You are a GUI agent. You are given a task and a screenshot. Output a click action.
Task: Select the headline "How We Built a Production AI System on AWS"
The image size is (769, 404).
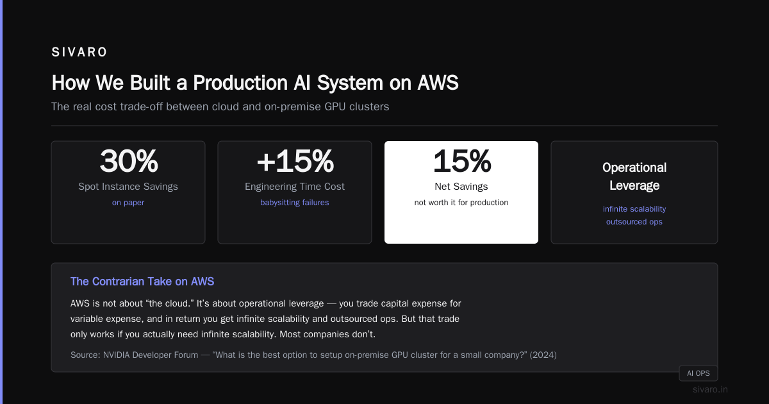point(255,83)
